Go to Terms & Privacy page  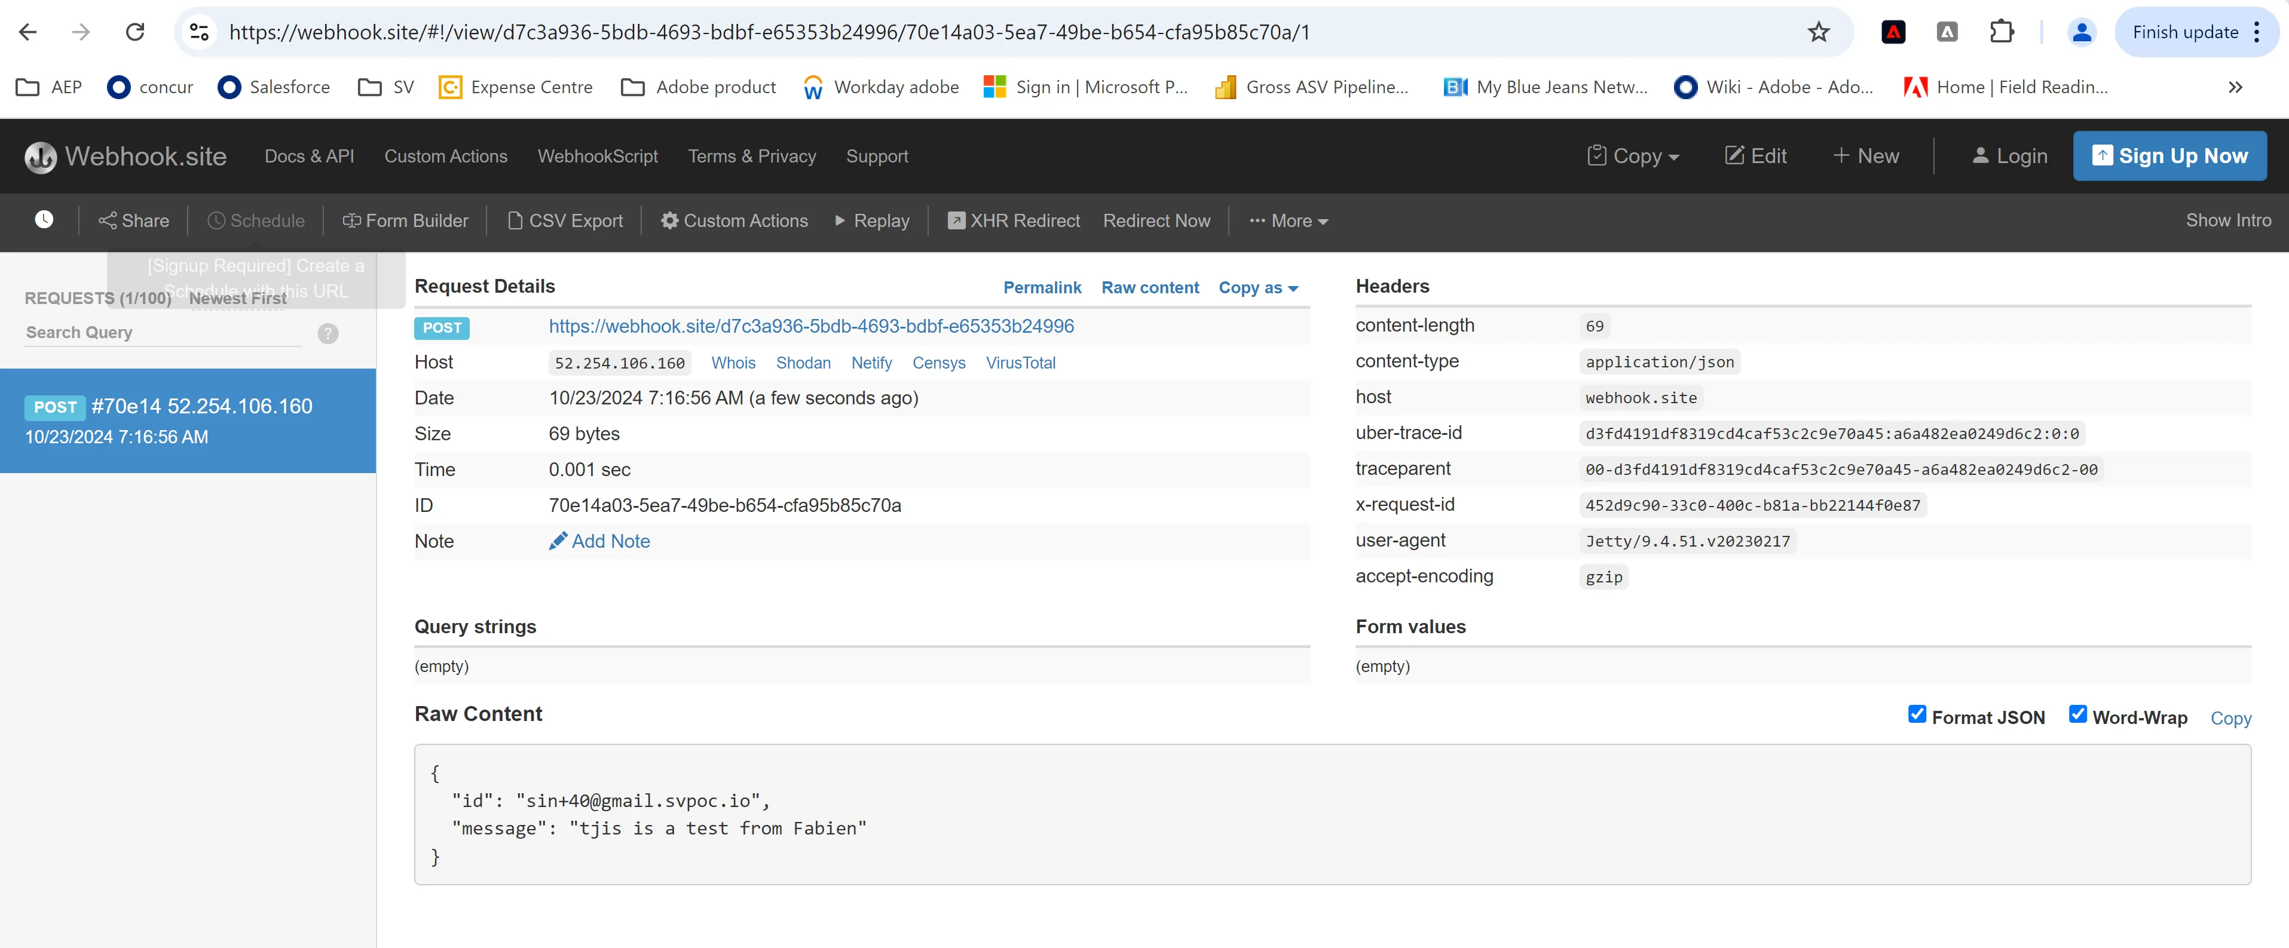(x=752, y=157)
